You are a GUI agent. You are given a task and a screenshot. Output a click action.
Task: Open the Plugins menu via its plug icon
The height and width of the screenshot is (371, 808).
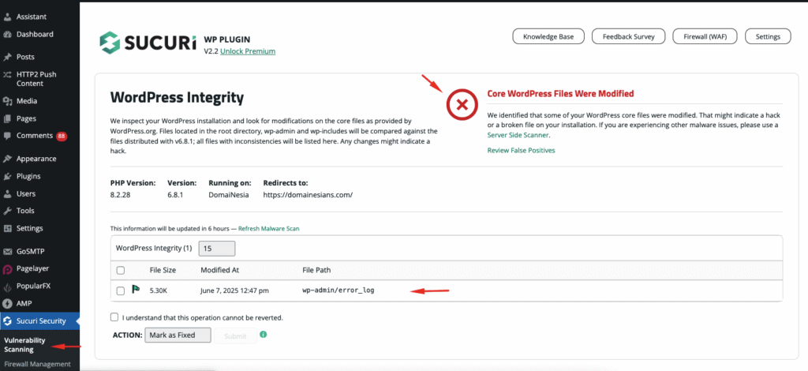[x=7, y=176]
